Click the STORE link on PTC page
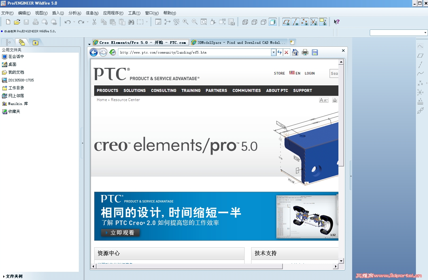The height and width of the screenshot is (280, 428). [x=279, y=73]
